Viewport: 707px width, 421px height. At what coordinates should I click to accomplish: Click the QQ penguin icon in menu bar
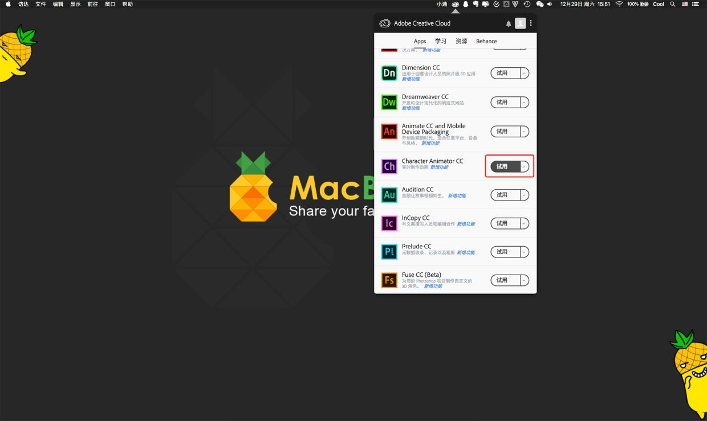(x=466, y=4)
